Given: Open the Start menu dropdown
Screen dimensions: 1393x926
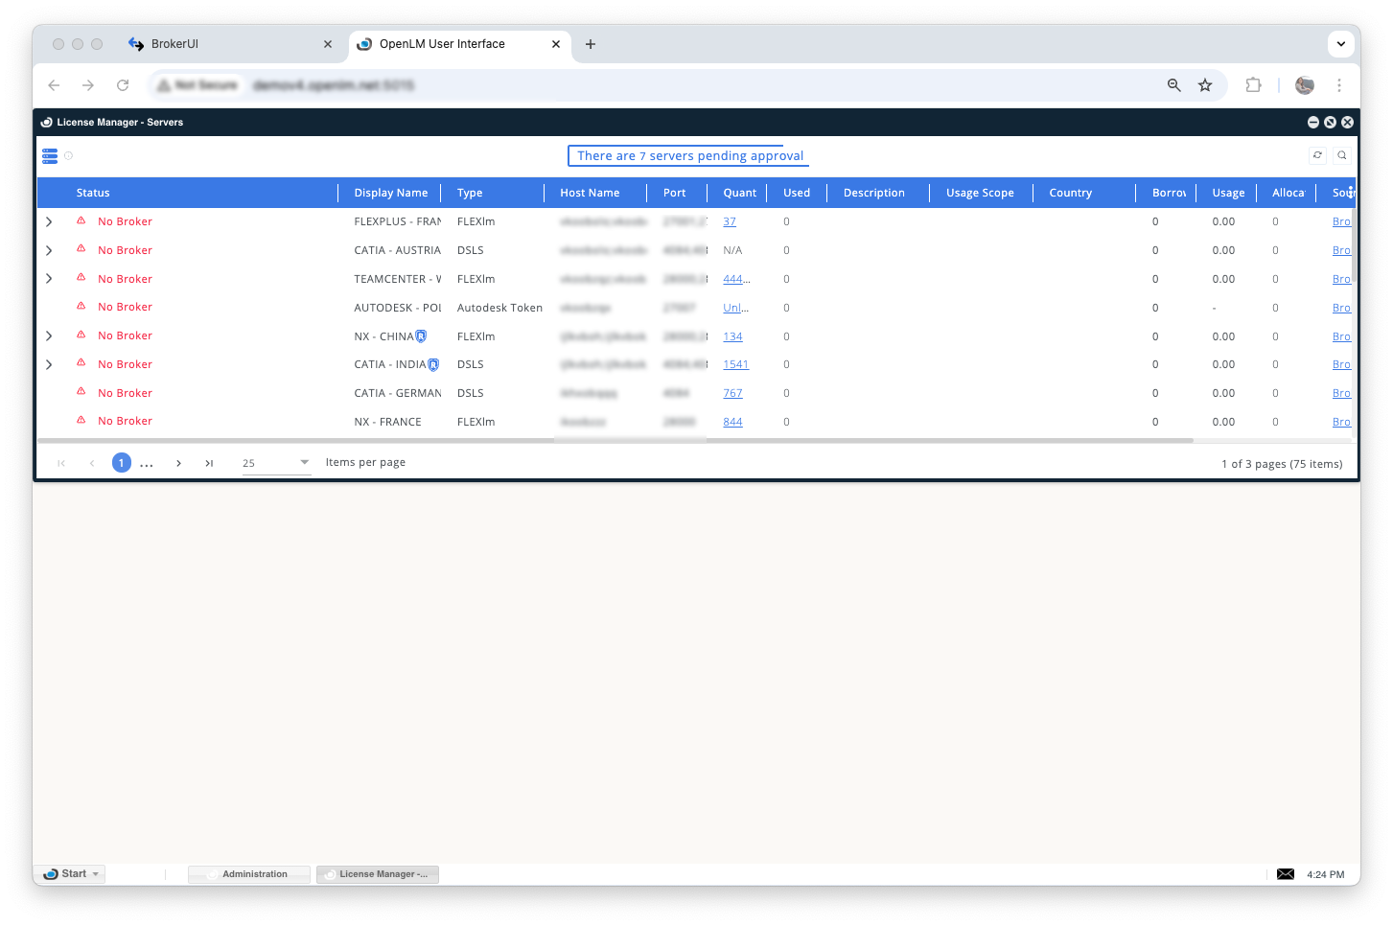Looking at the screenshot, I should click(96, 874).
